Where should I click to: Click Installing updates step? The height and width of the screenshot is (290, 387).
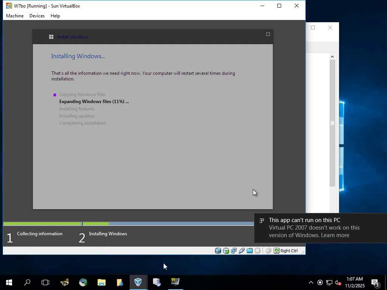77,116
